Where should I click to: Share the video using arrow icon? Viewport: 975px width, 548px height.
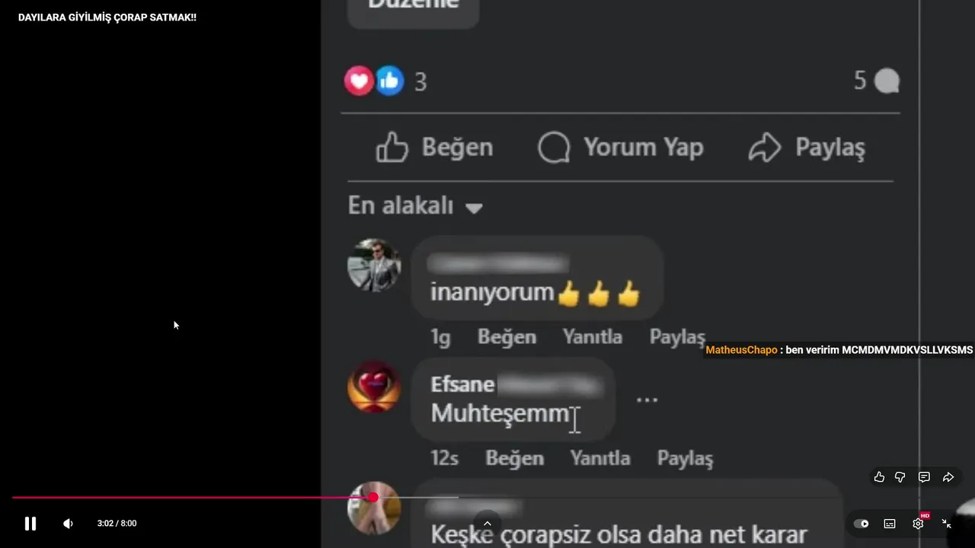pos(948,477)
